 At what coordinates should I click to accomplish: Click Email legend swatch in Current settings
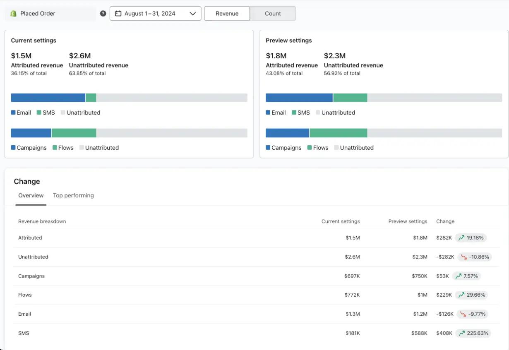pyautogui.click(x=13, y=113)
